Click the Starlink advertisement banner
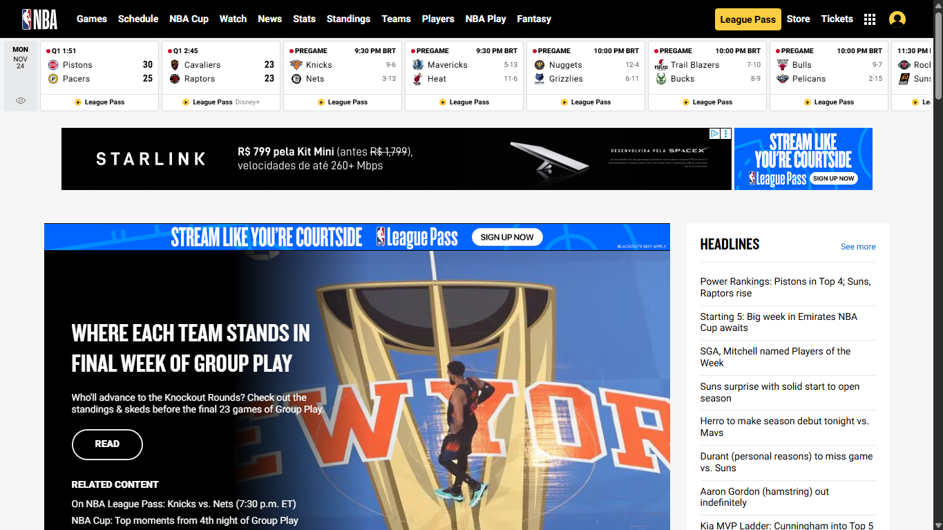Image resolution: width=943 pixels, height=530 pixels. tap(397, 159)
